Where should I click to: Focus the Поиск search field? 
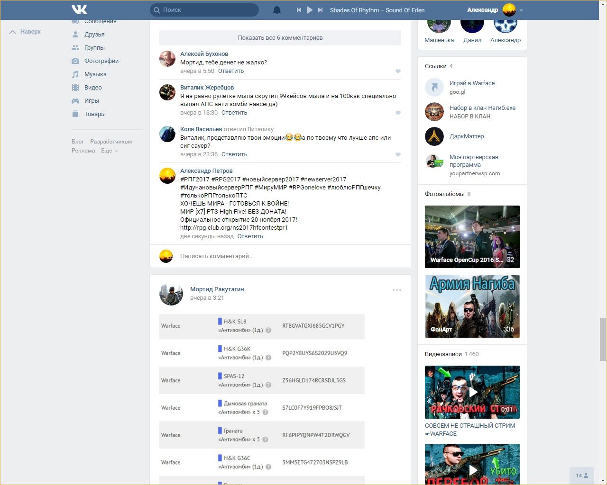[204, 10]
